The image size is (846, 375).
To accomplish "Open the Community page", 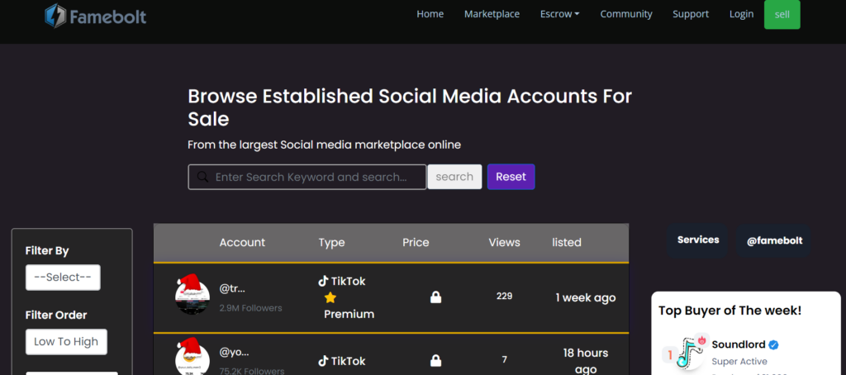I will coord(626,14).
